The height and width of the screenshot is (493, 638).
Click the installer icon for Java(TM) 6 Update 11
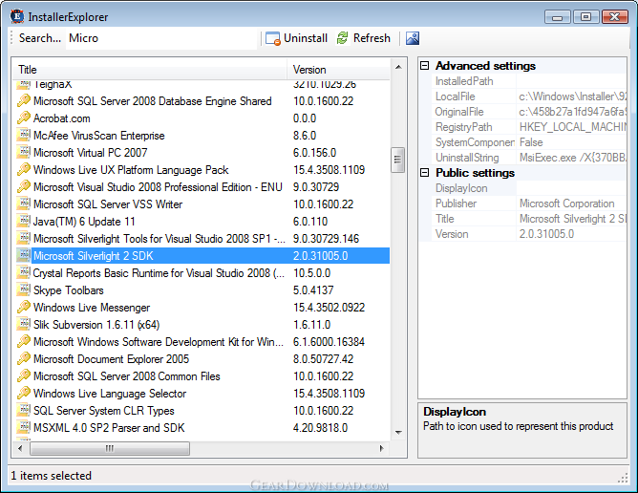(24, 221)
